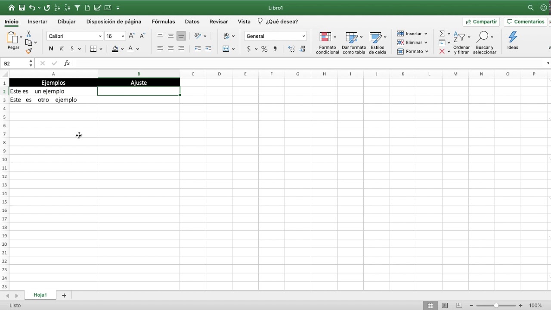The width and height of the screenshot is (551, 310).
Task: Toggle italic (K) formatting
Action: coord(62,49)
